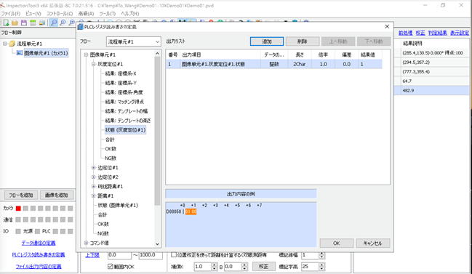
Task: Select the highlighted magnifier zoom tool
Action: point(54,23)
